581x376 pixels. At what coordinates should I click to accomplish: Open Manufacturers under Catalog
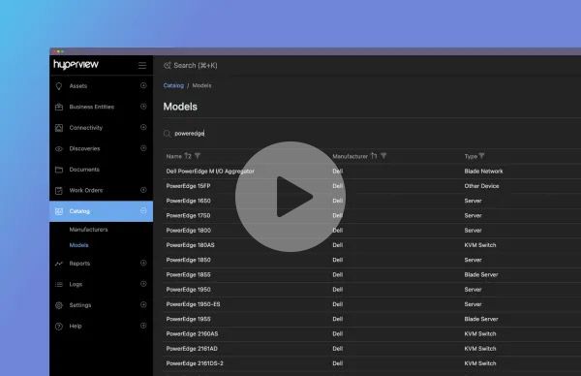click(88, 230)
